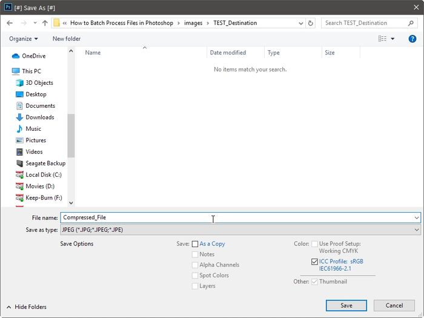The height and width of the screenshot is (318, 424).
Task: Click the navigation pane scroll down arrow
Action: tap(71, 203)
